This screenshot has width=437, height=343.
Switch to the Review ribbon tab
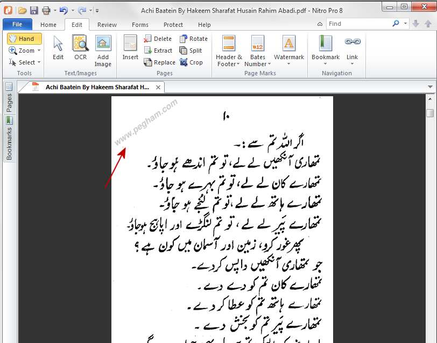coord(107,25)
